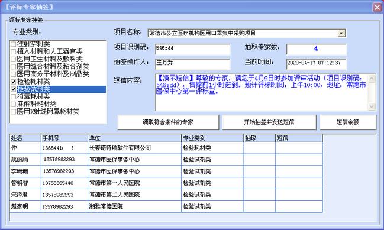This screenshot has height=230, width=384.
Task: Uncheck the 检验耗材类 checkbox
Action: [14, 82]
